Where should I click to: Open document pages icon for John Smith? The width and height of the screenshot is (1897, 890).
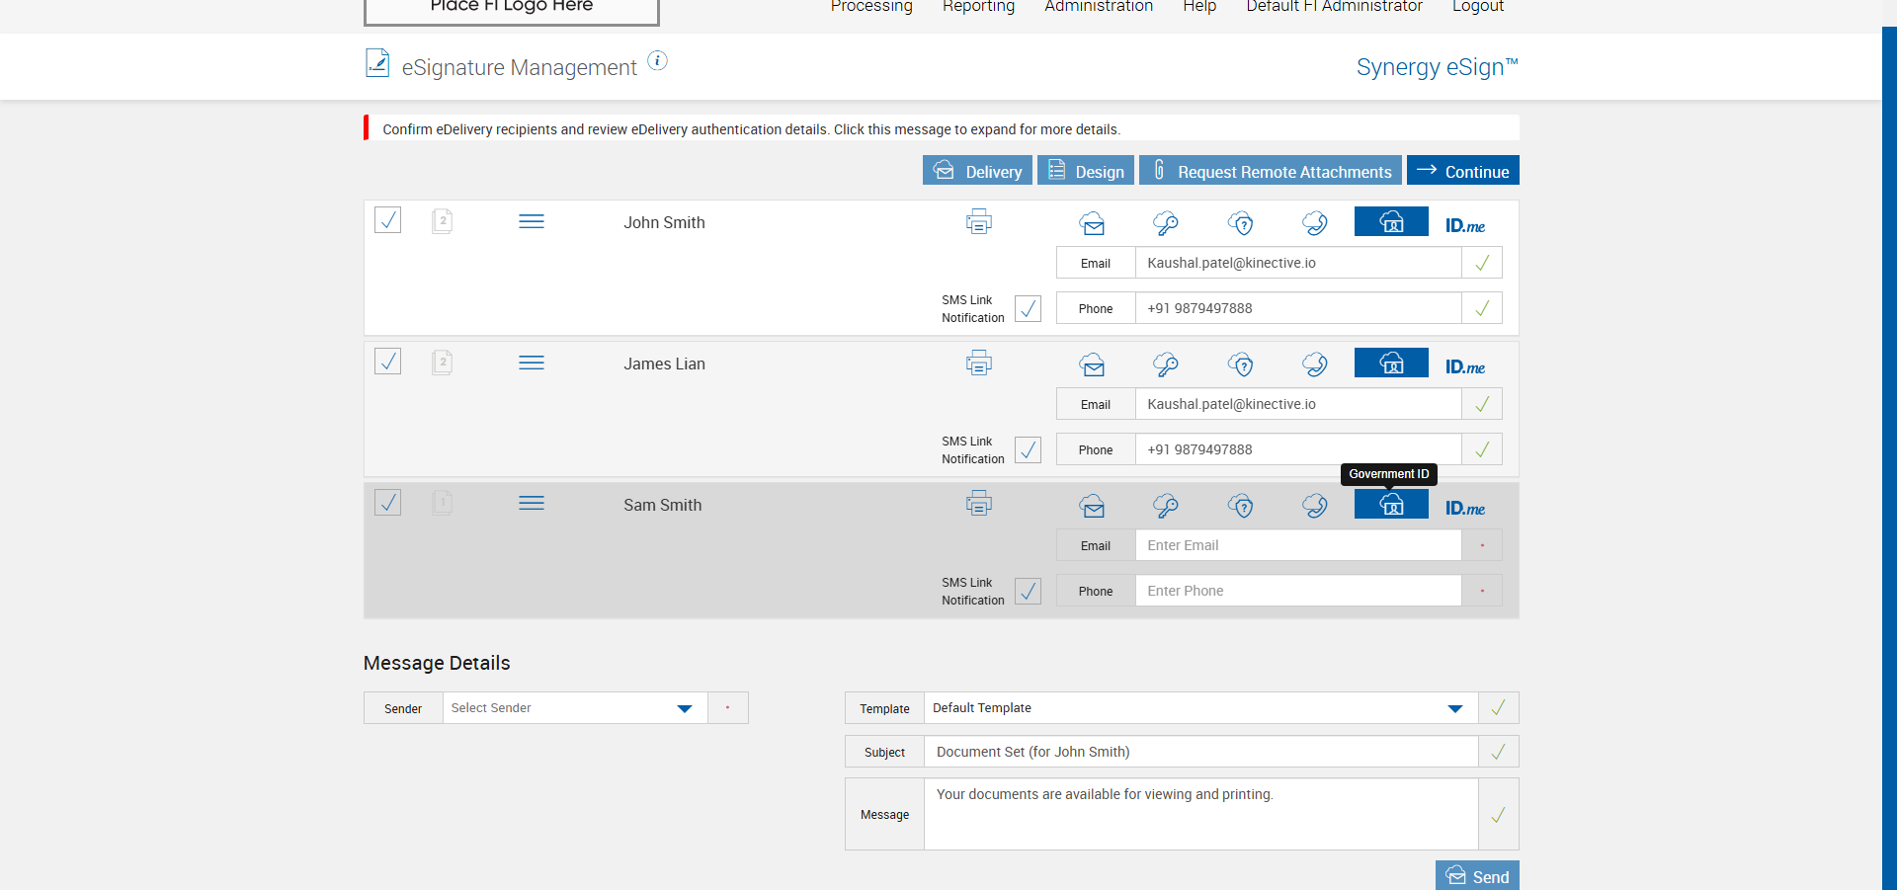point(443,221)
